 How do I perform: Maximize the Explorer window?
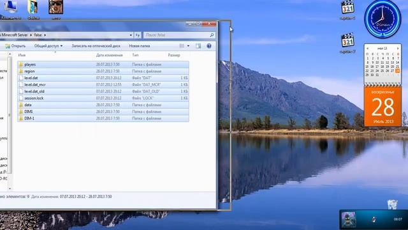[198, 24]
